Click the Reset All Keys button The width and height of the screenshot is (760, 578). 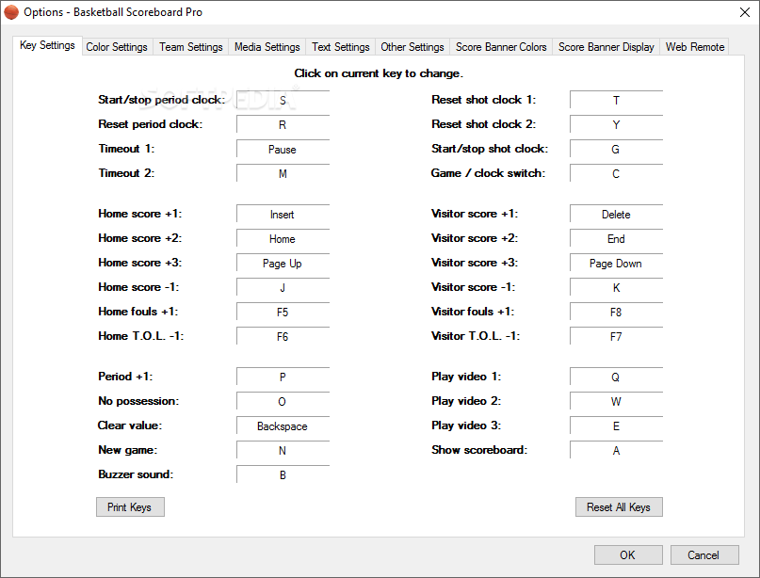(x=619, y=507)
